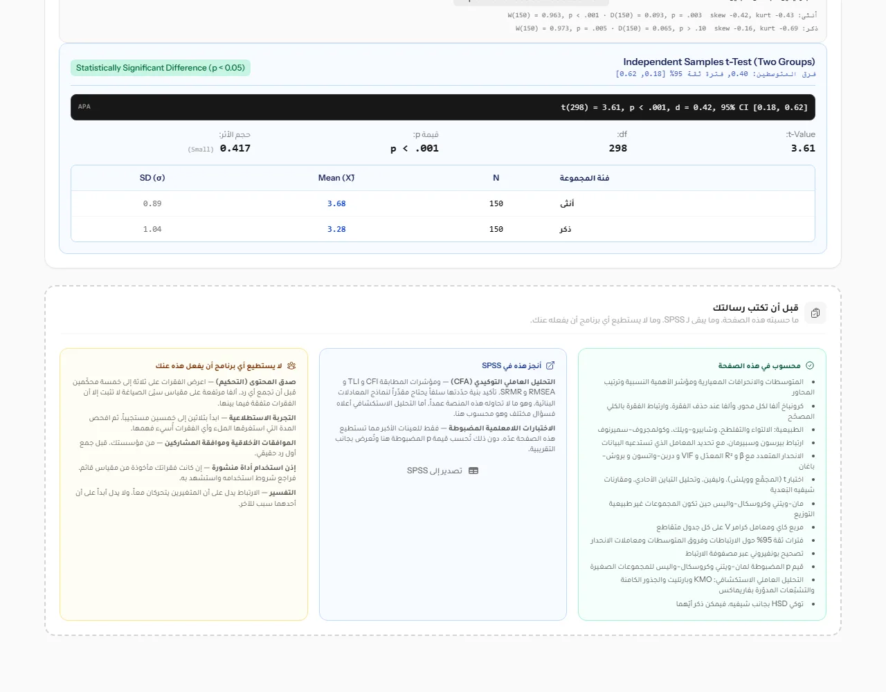Click the الاختبارات اللامعلمية المضبوطة paragraph
This screenshot has height=692, width=886.
(x=445, y=439)
